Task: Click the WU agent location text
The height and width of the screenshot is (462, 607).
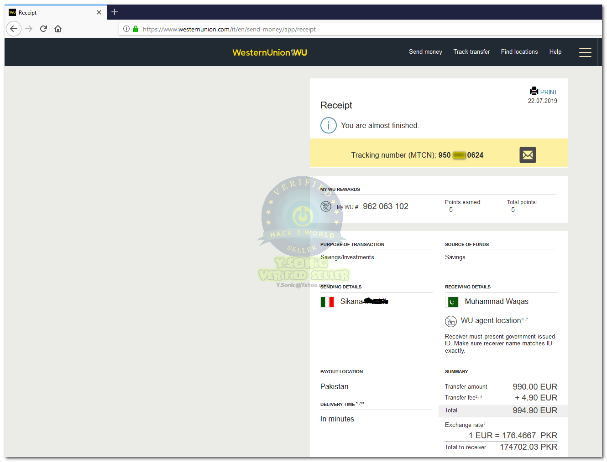Action: point(491,321)
